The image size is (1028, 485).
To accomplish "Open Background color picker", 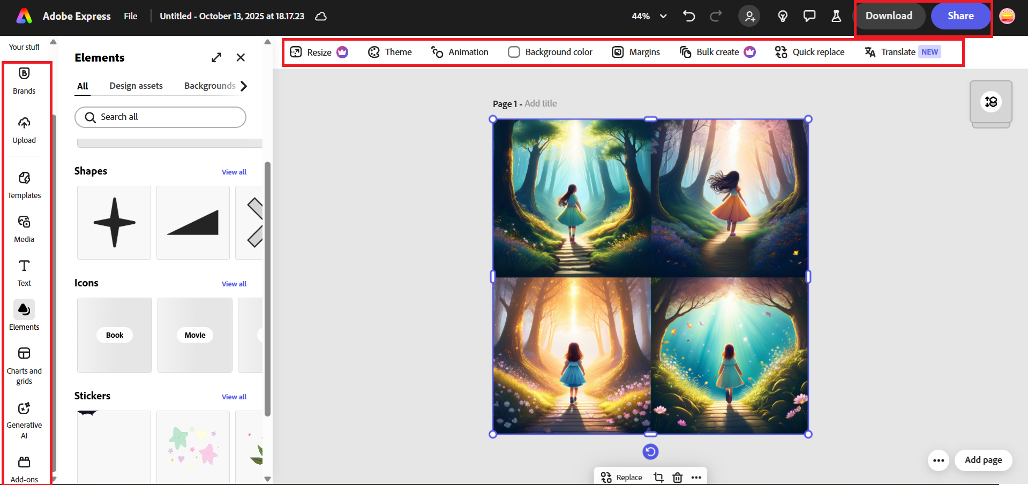I will (x=550, y=51).
